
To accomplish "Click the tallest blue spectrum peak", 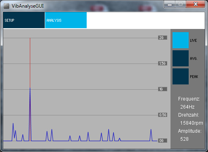I will pos(30,114).
